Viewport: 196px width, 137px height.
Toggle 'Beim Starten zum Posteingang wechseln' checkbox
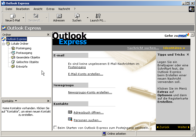[x=55, y=127]
